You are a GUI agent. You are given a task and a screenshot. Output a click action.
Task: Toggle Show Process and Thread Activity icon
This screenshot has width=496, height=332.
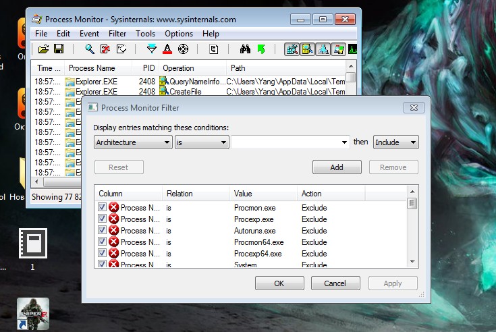pos(339,49)
